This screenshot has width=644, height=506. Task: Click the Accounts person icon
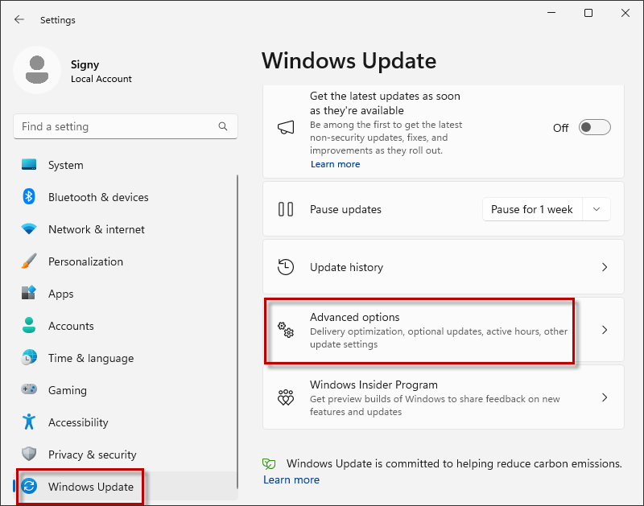point(29,325)
